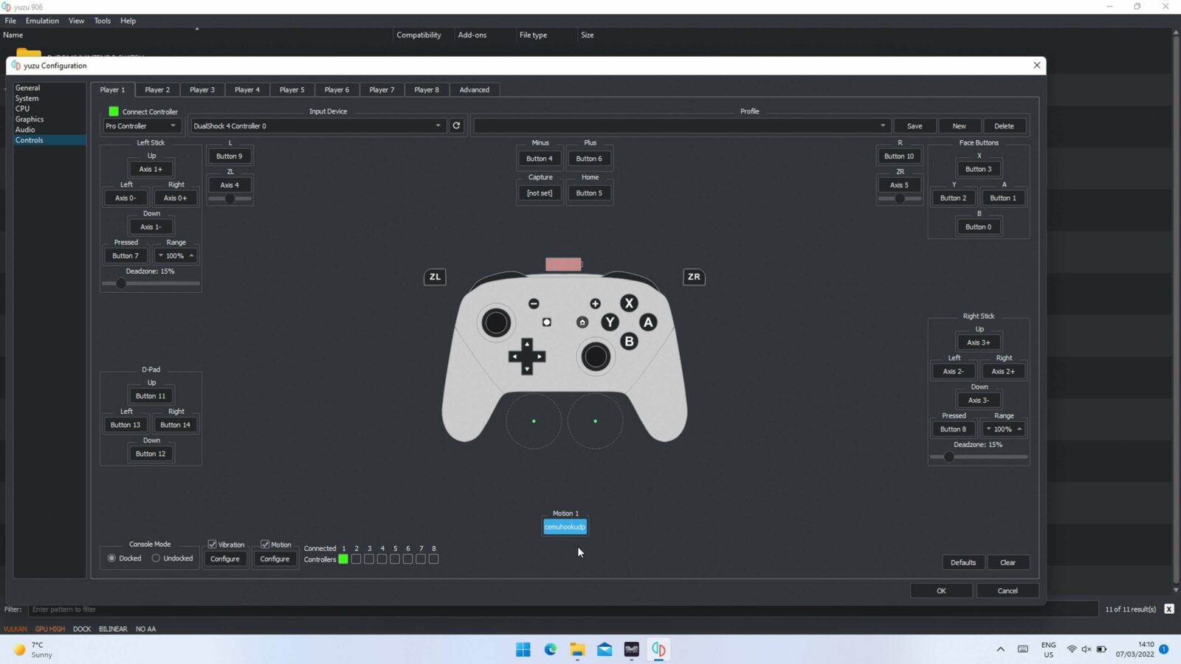Click the ZL trigger icon on the diagram
The width and height of the screenshot is (1181, 664).
pyautogui.click(x=434, y=277)
